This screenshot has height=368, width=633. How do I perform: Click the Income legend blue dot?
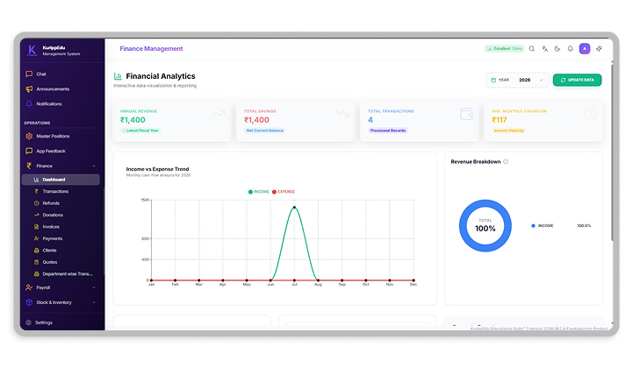(533, 226)
